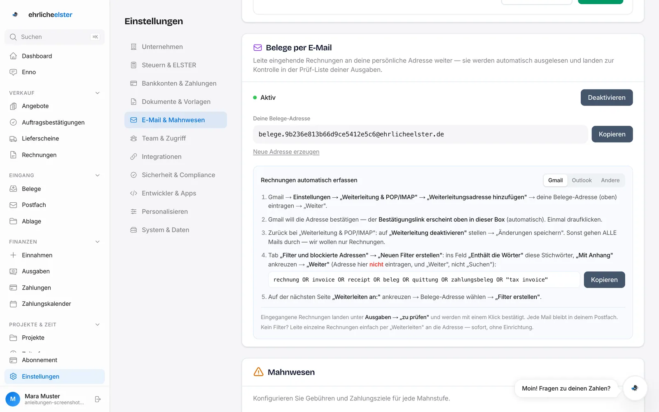659x412 pixels.
Task: Click the Zahlungskalender calendar icon
Action: 13,304
